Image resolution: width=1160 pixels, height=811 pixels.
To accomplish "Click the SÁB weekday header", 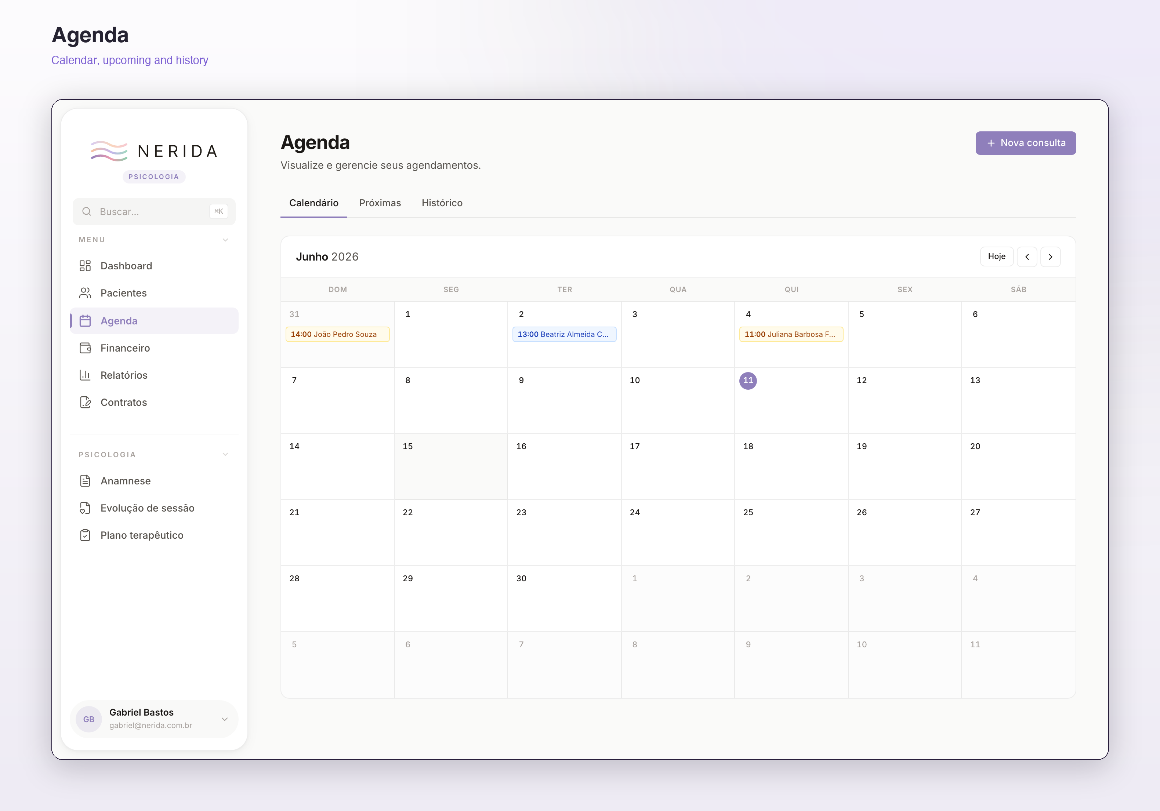I will point(1018,289).
